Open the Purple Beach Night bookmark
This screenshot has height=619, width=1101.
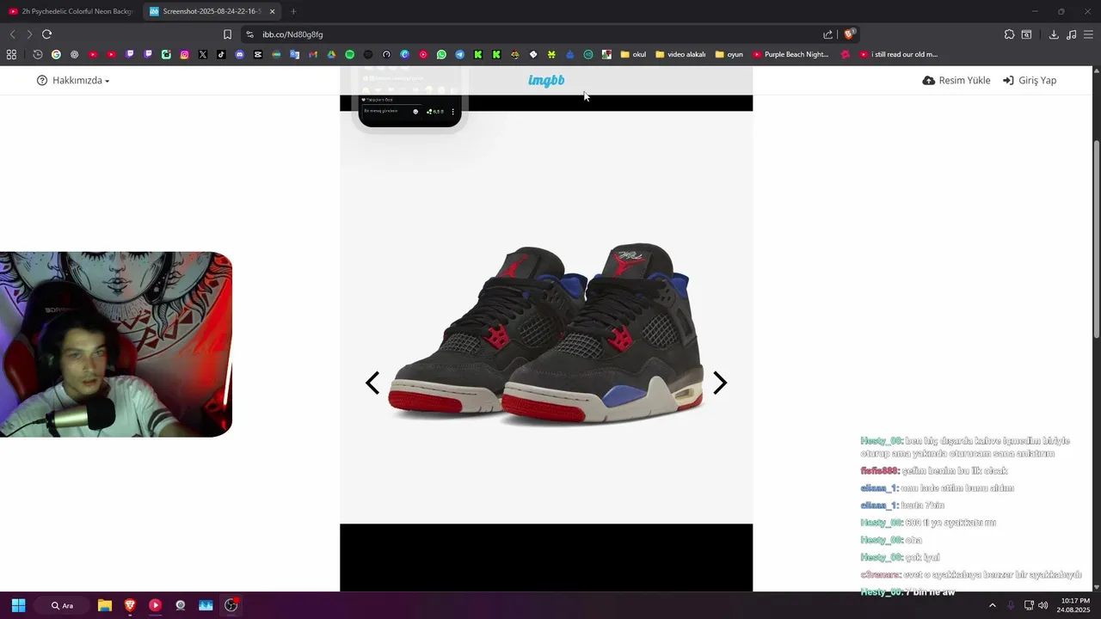coord(790,54)
